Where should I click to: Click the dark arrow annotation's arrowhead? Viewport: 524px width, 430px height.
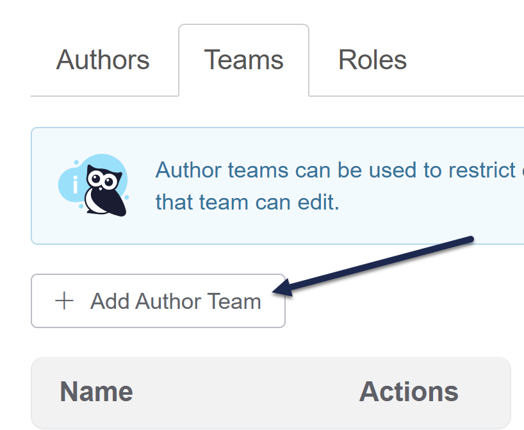[282, 288]
